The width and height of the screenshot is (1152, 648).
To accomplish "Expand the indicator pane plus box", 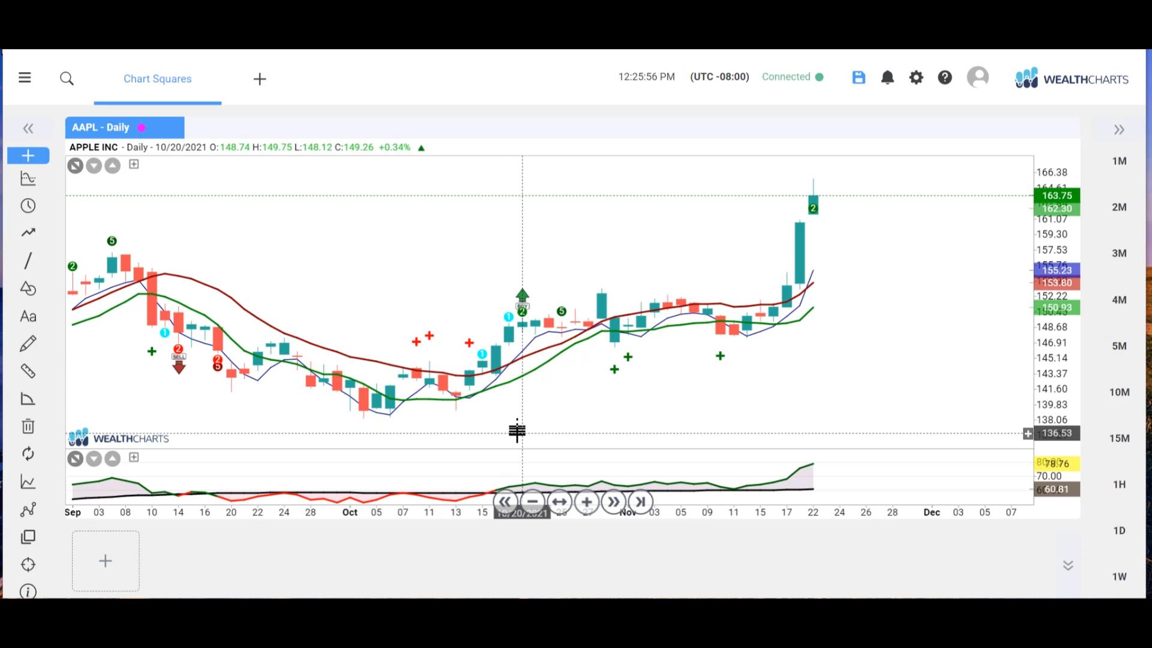I will tap(134, 457).
